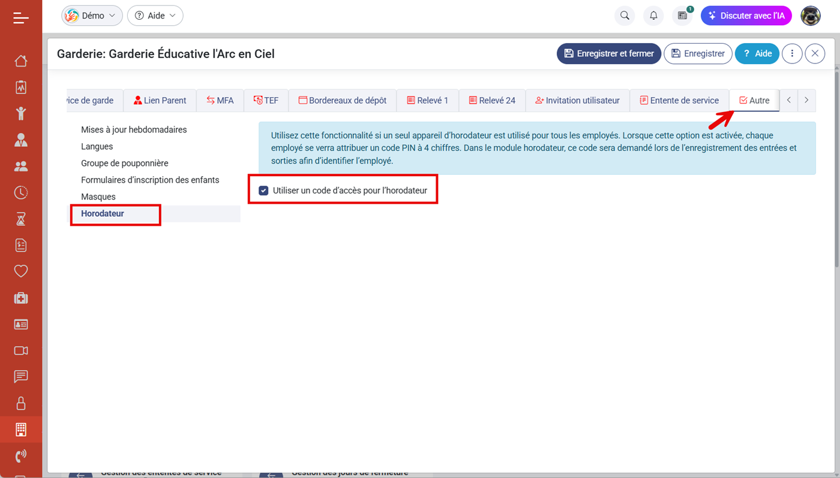Click the Discuter avec l'IA button
This screenshot has height=478, width=840.
click(746, 16)
